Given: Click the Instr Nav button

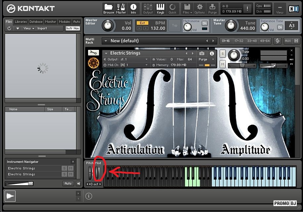Looking at the screenshot, I should [x=73, y=28].
